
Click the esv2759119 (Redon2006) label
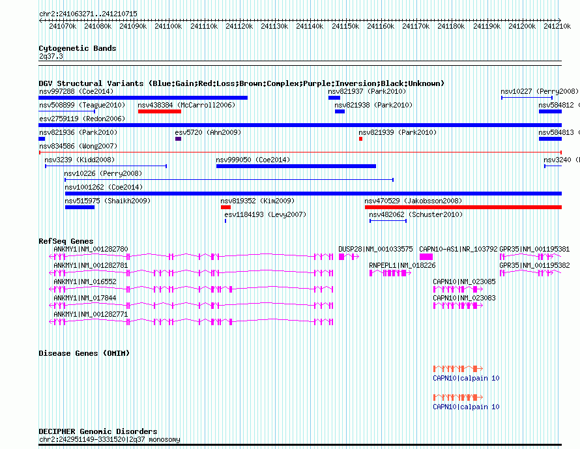(82, 119)
